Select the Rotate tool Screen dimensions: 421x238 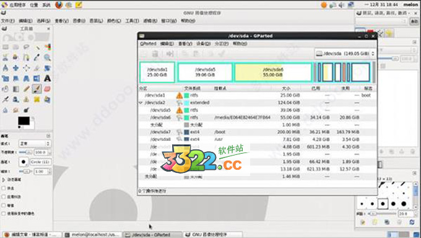(x=47, y=68)
